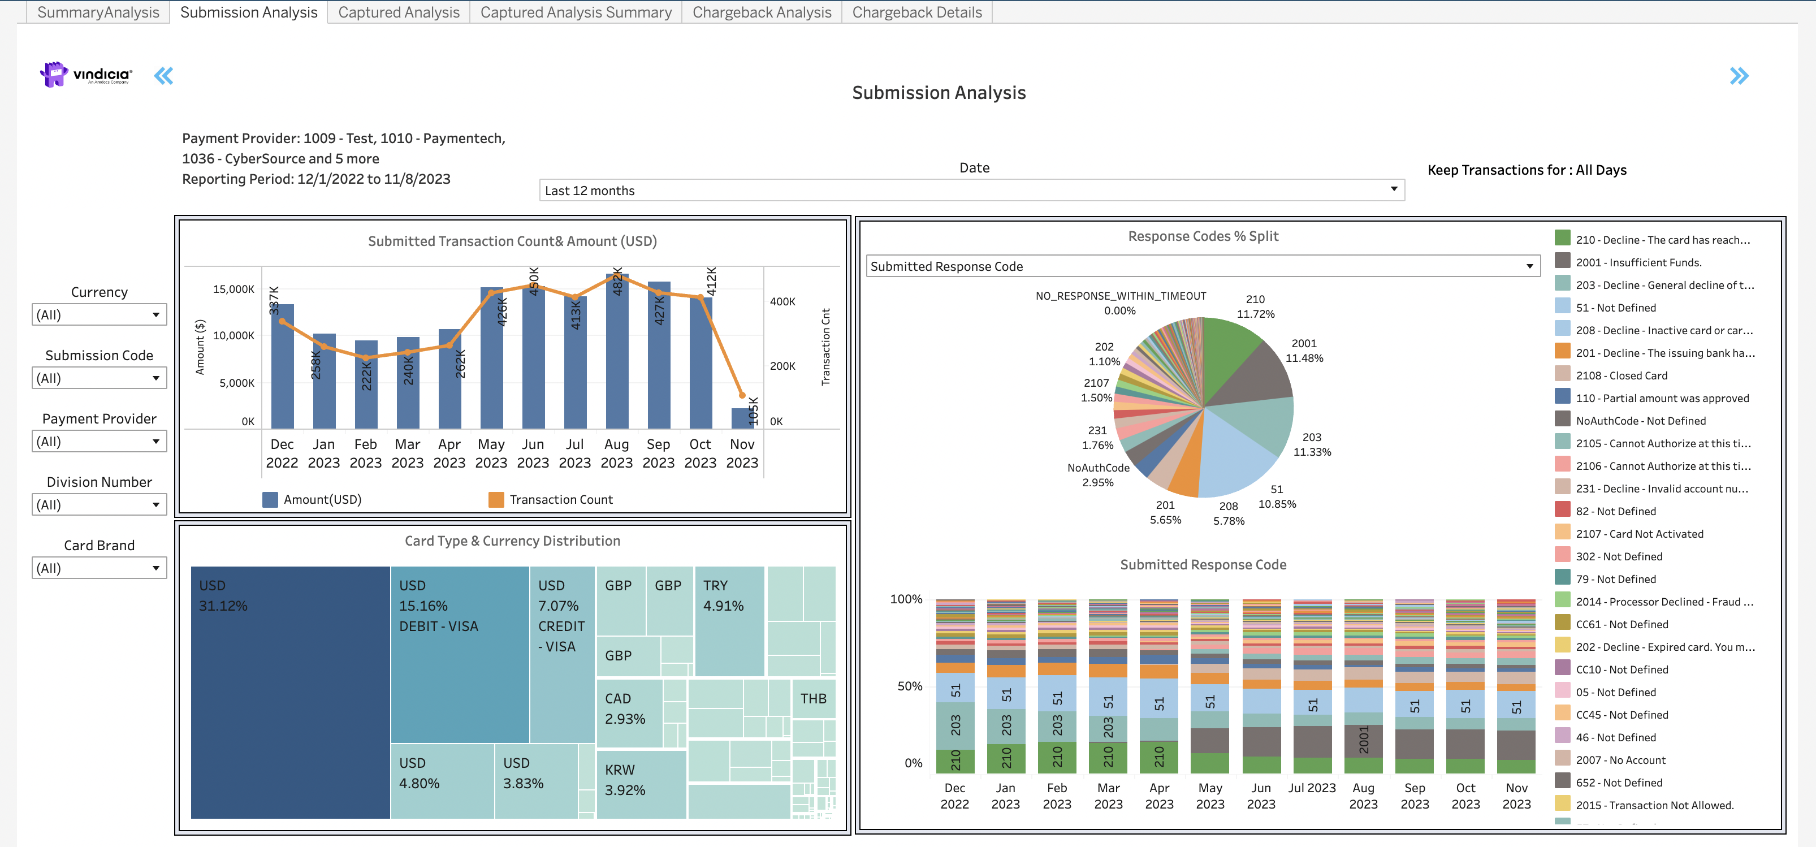The height and width of the screenshot is (847, 1816).
Task: Open the Currency filter dropdown
Action: click(x=99, y=314)
